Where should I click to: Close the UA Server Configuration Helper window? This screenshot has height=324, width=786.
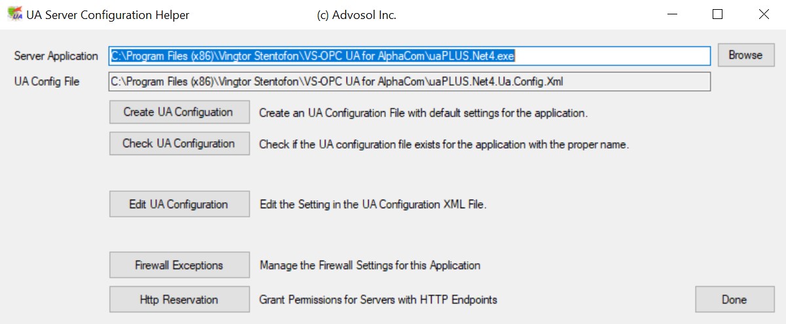[764, 14]
